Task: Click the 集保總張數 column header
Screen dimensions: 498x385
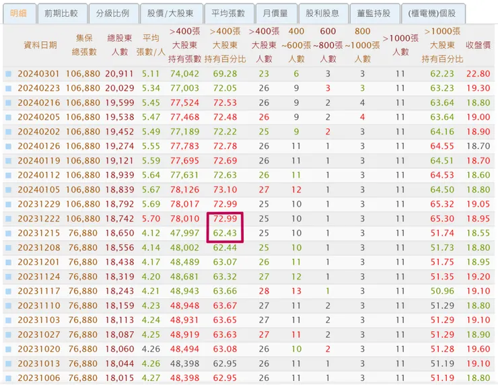Action: pyautogui.click(x=84, y=45)
